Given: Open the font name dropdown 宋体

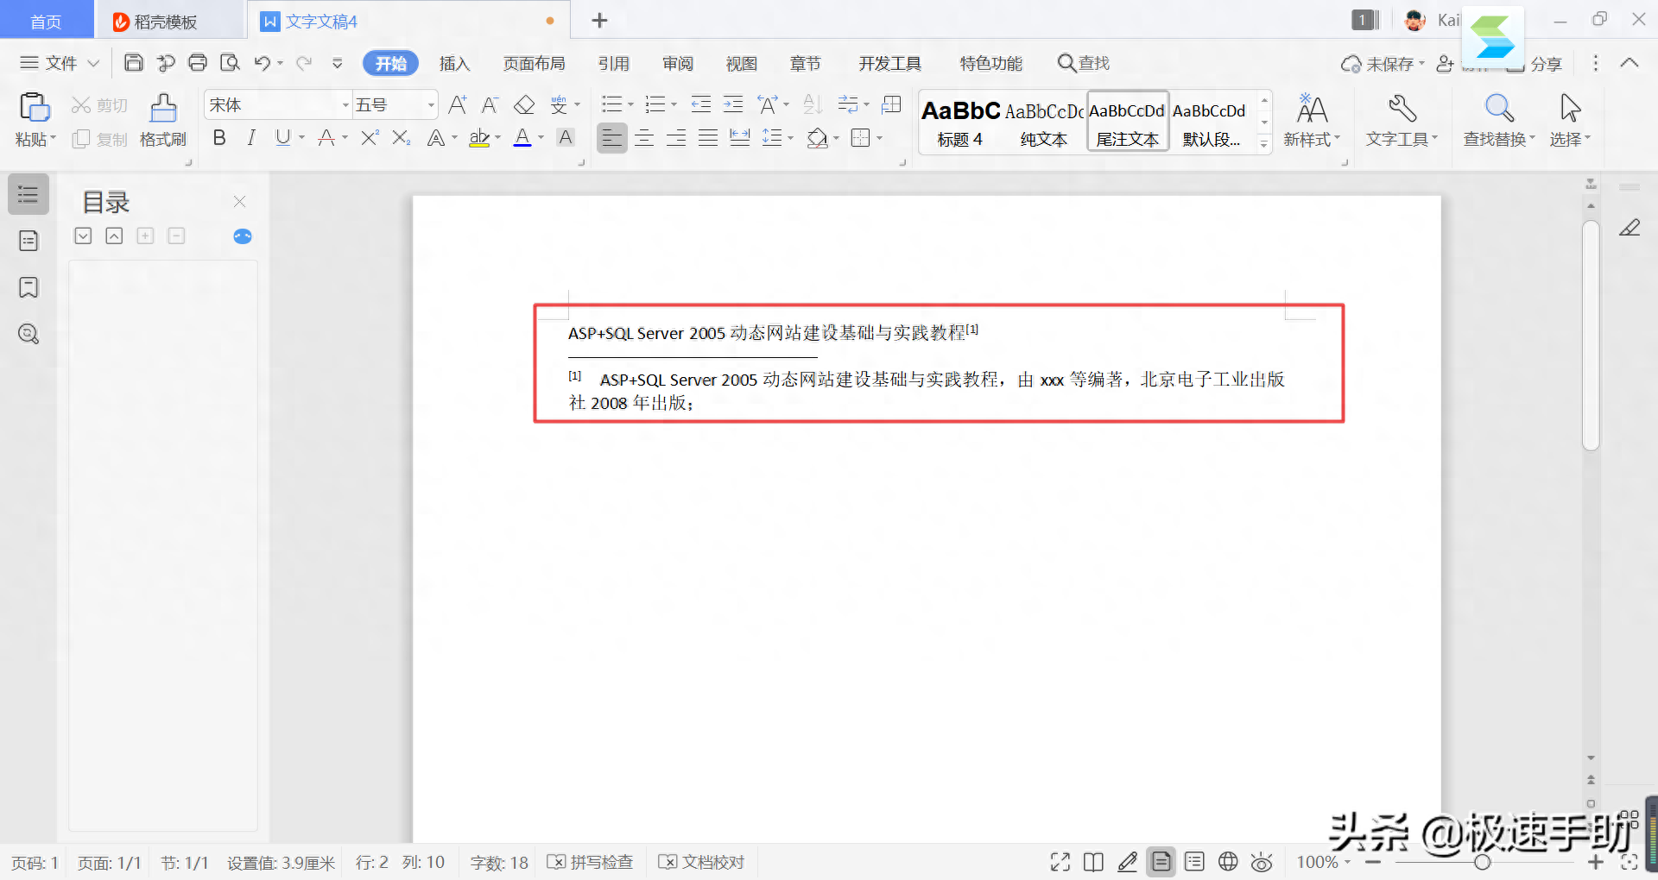Looking at the screenshot, I should click(x=346, y=105).
